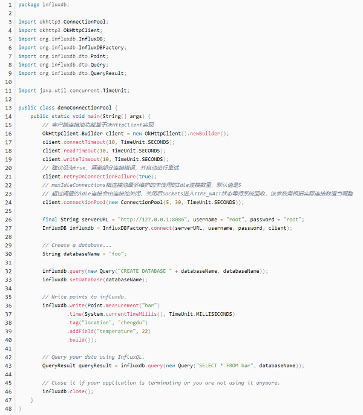The width and height of the screenshot is (363, 415).
Task: Click "retryOnConnectionFailure" method call
Action: tap(100, 177)
